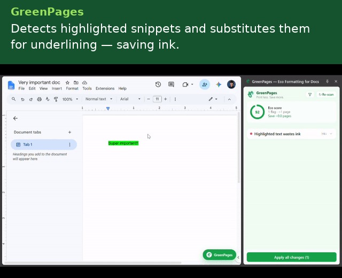Click the search magnifier in toolbar
342x278 pixels.
13,99
